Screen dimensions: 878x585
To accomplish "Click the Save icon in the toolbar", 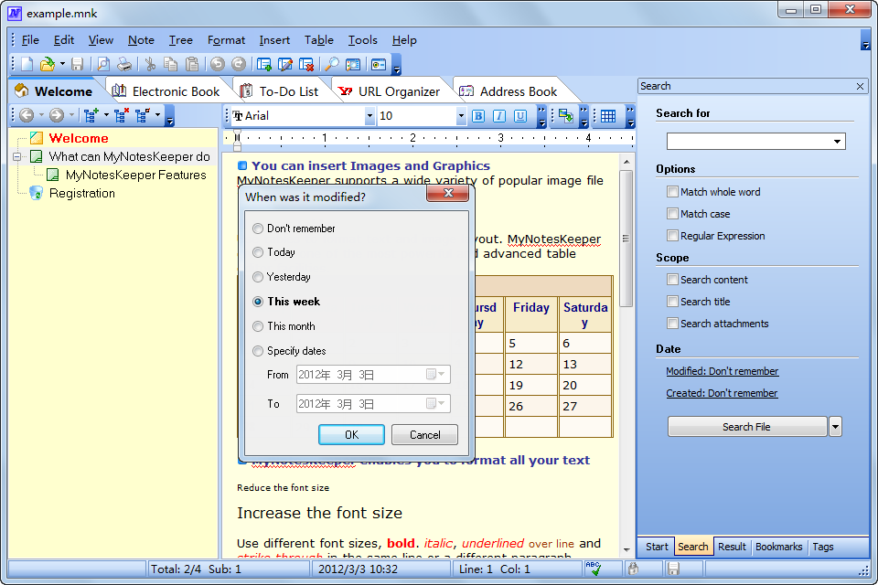I will [x=77, y=64].
